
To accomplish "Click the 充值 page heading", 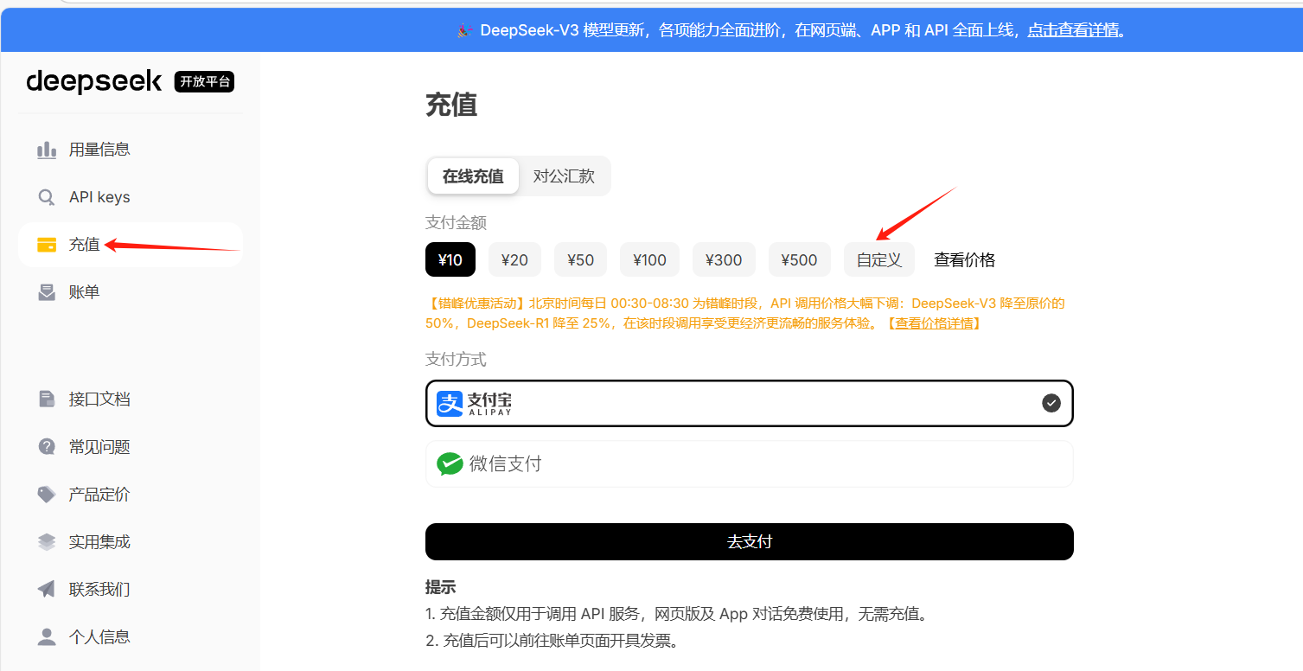I will (x=451, y=105).
